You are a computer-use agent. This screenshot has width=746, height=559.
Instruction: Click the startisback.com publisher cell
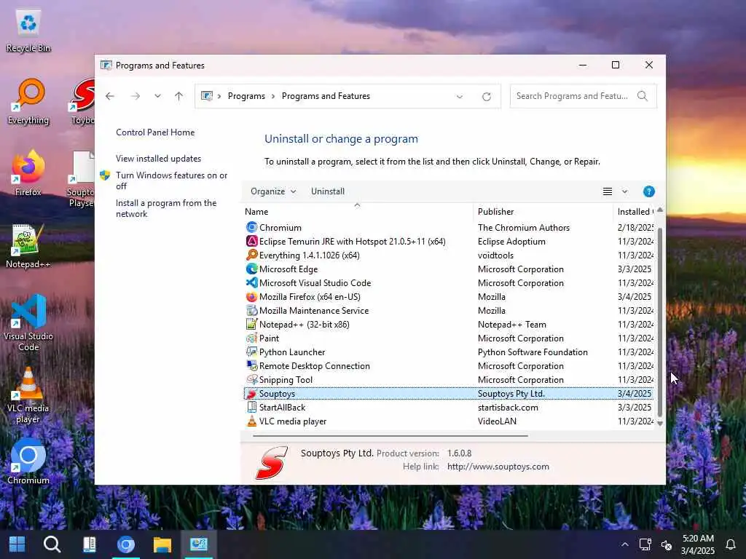point(508,408)
